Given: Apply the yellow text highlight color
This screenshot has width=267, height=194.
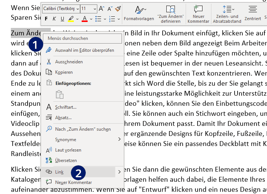Looking at the screenshot, I should coord(71,19).
